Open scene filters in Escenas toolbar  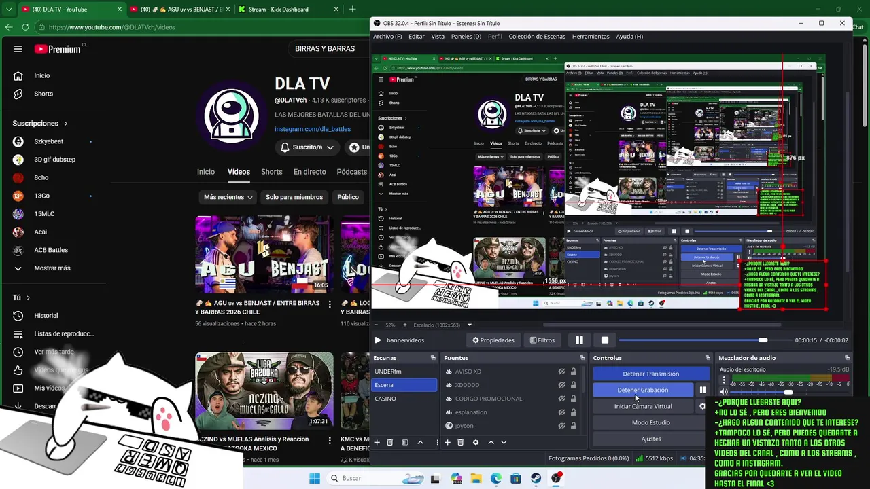(x=405, y=443)
